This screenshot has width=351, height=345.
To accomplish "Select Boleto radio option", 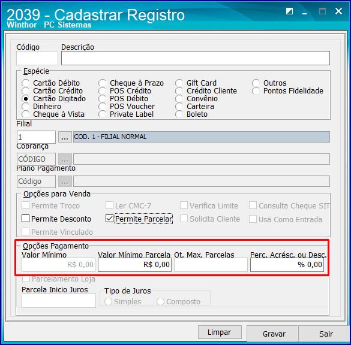I will (x=179, y=114).
